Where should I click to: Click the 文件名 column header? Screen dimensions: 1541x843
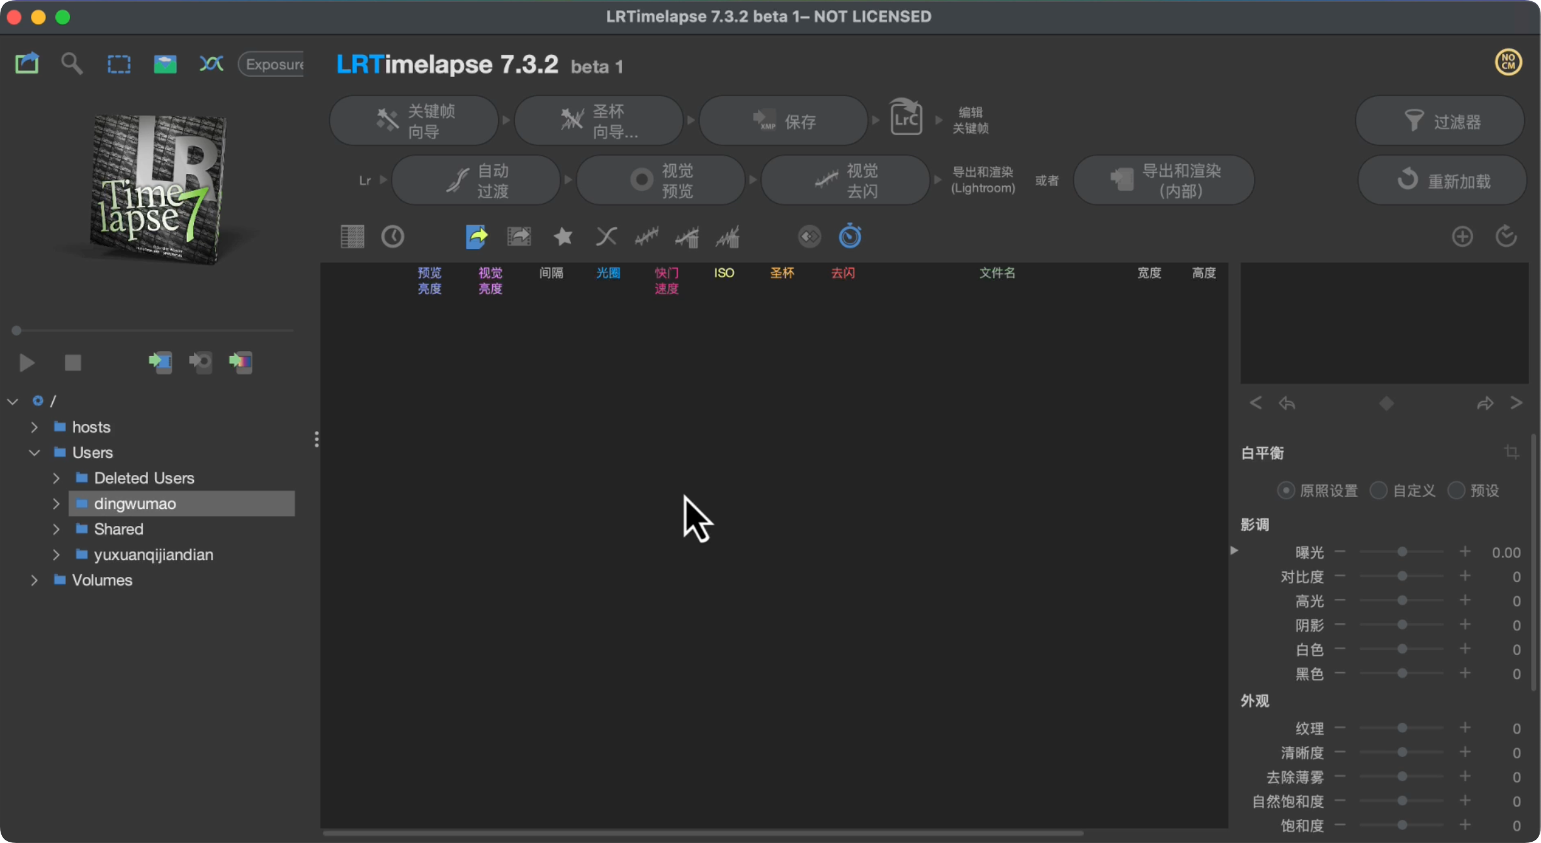[997, 273]
